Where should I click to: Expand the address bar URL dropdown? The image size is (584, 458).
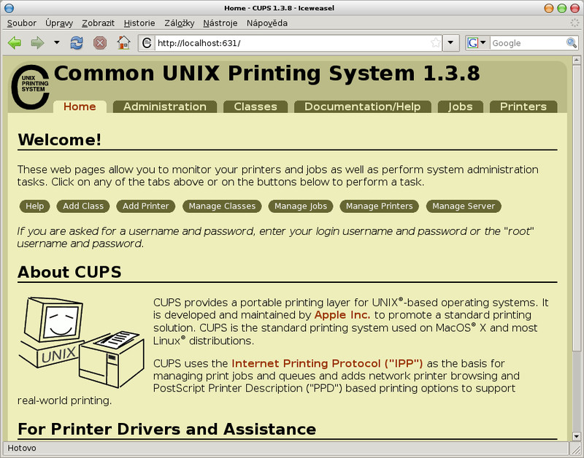pos(450,43)
